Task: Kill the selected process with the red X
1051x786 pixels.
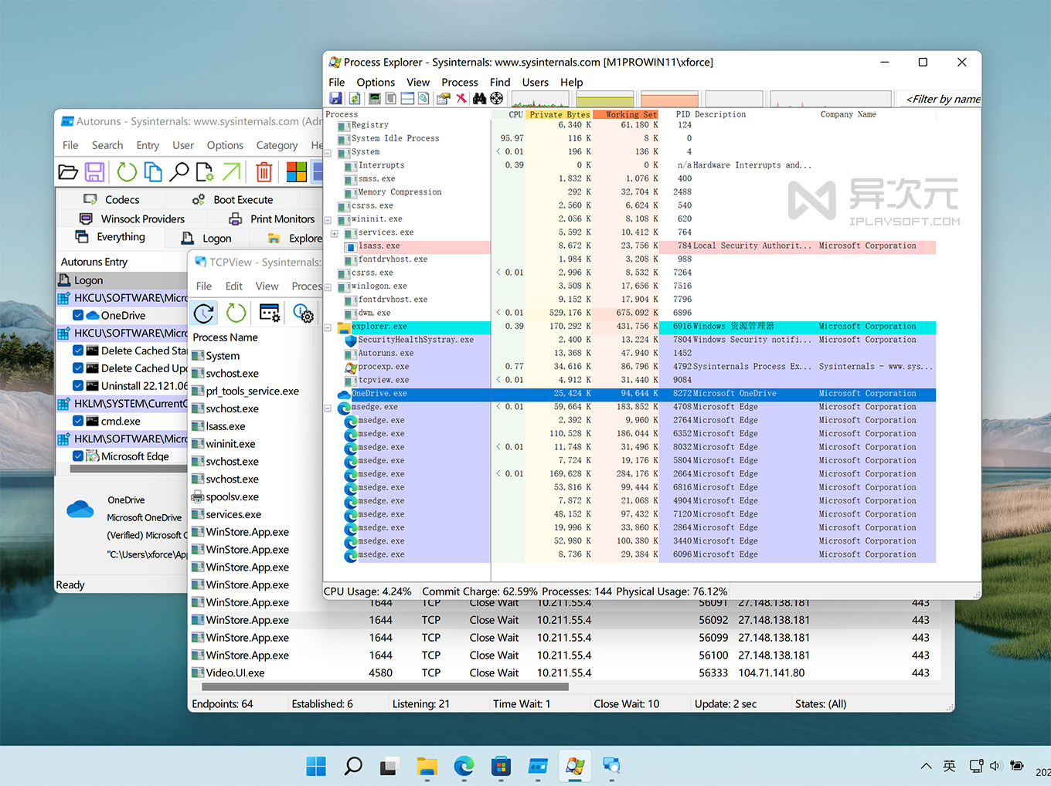Action: [x=461, y=98]
